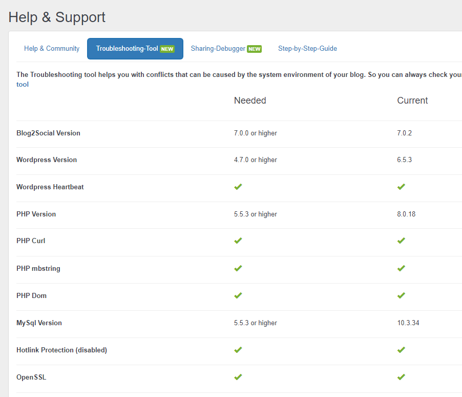
Task: Open the Help & Community tab
Action: 52,49
